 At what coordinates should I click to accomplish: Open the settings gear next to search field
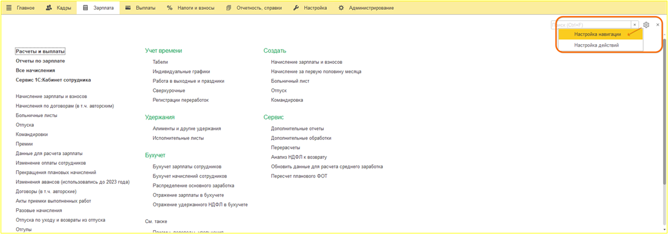[x=646, y=25]
